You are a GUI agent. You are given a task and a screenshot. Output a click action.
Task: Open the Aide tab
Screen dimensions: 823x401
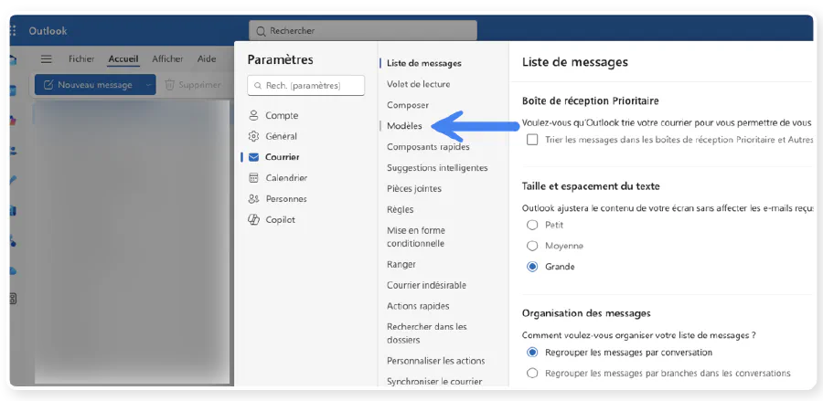pyautogui.click(x=207, y=59)
